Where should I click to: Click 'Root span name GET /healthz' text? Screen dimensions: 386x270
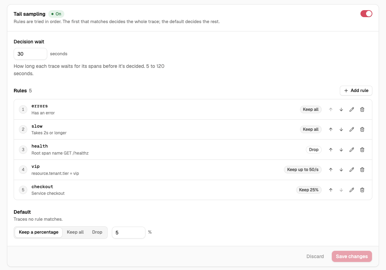(x=60, y=153)
